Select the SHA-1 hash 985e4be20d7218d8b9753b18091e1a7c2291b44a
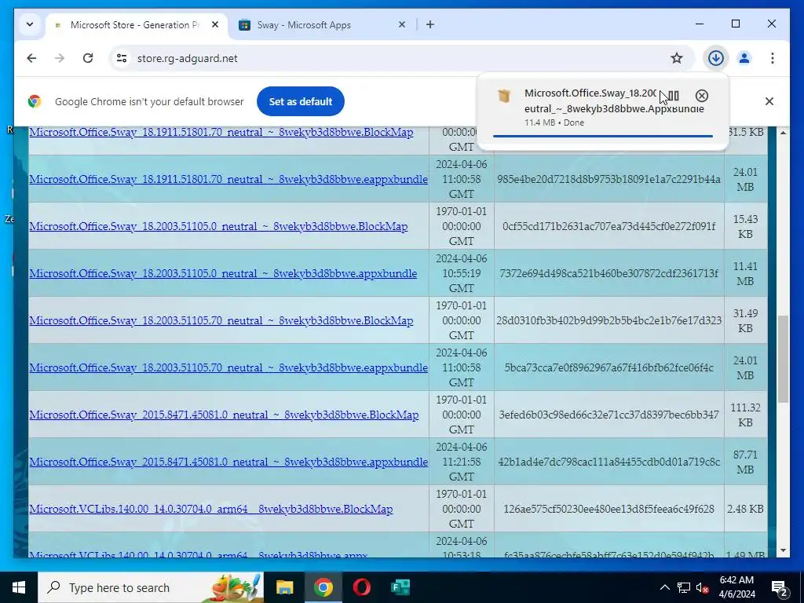The width and height of the screenshot is (804, 603). coord(608,180)
